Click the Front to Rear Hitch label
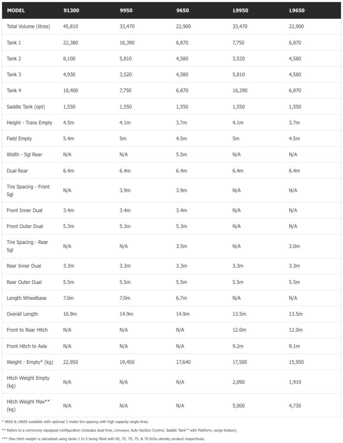The width and height of the screenshot is (343, 443). tap(27, 330)
